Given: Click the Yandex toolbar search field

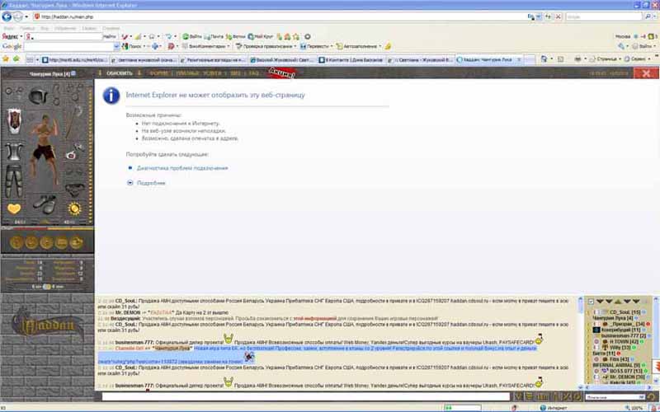Looking at the screenshot, I should pos(64,36).
